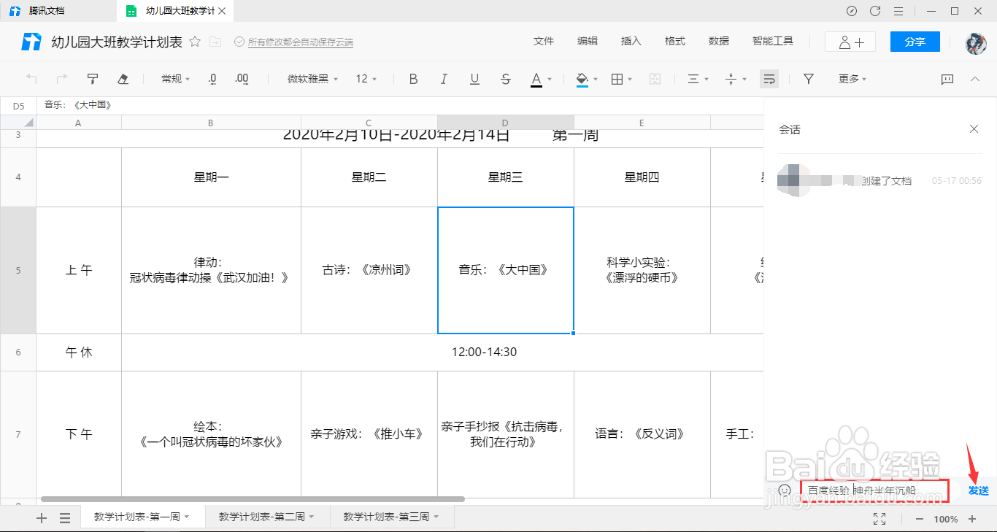Open the 格式 menu
The height and width of the screenshot is (532, 997).
coord(675,42)
